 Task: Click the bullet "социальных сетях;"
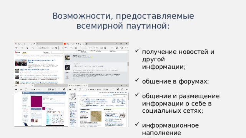(173, 111)
